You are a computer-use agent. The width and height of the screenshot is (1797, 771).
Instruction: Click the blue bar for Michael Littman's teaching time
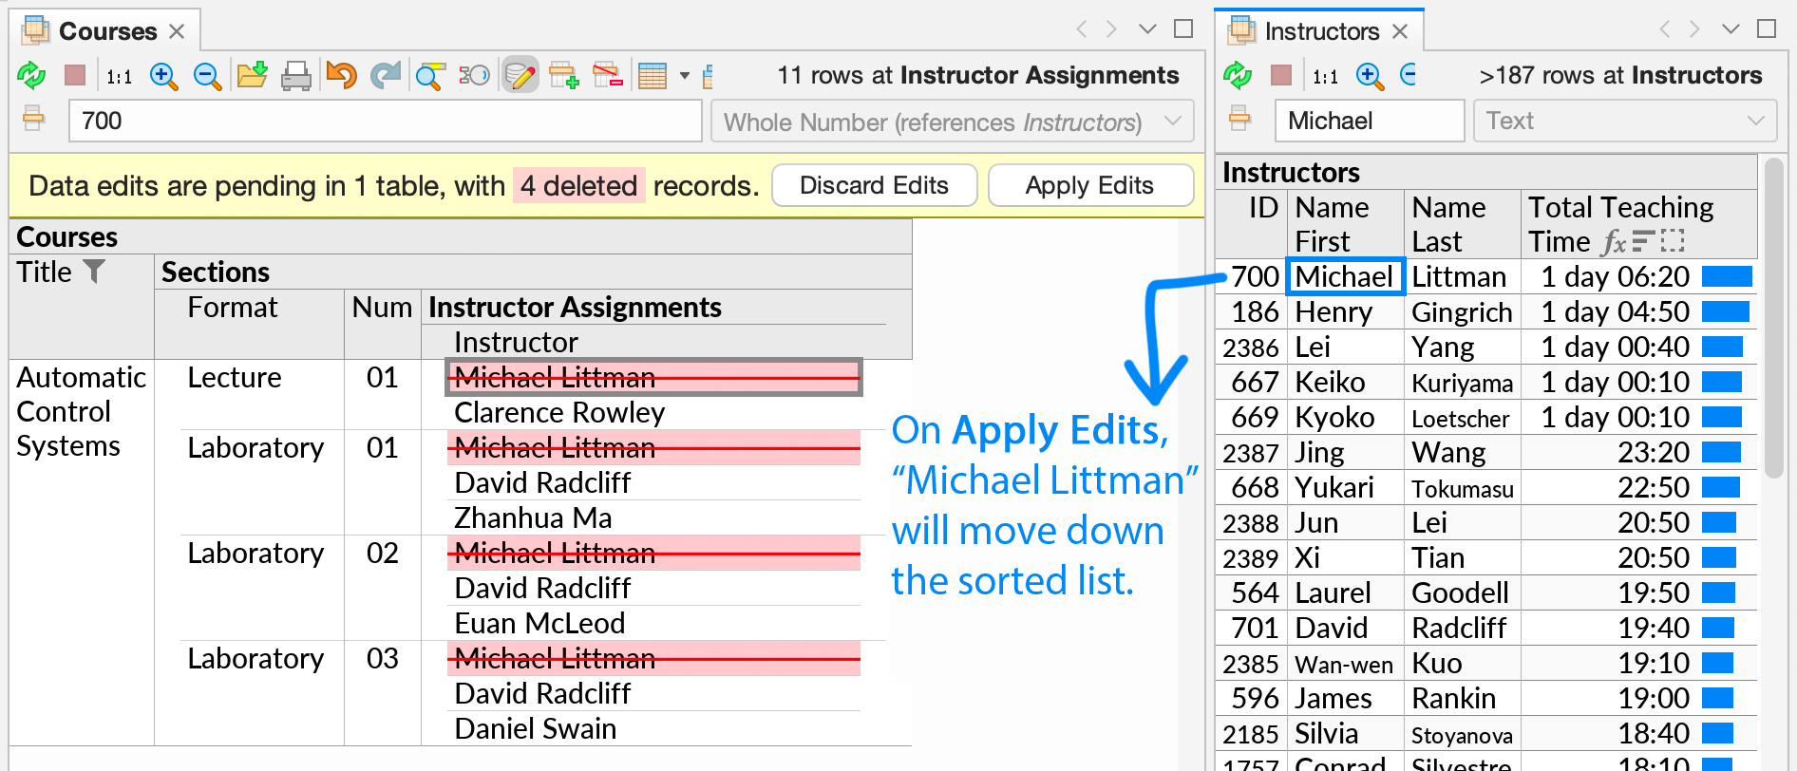point(1727,276)
